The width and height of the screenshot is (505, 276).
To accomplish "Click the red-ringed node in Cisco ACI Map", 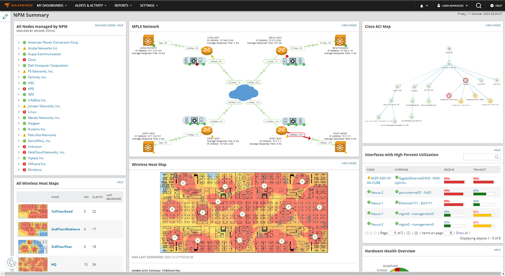I will (466, 80).
